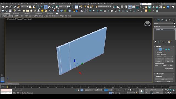Expand Editable Poly stack entry arrow
This screenshot has width=176, height=99.
(155, 29)
